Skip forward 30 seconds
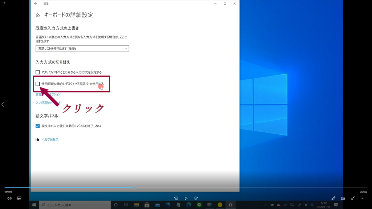 tap(196, 198)
